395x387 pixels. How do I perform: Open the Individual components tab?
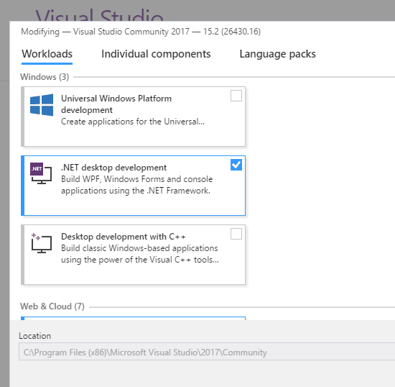[x=156, y=54]
